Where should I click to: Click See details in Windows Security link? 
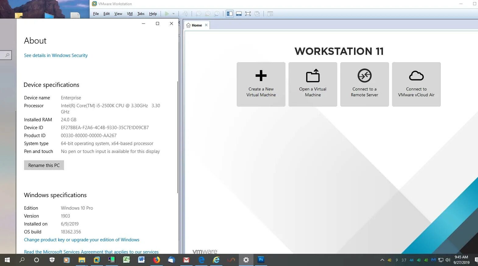point(56,55)
